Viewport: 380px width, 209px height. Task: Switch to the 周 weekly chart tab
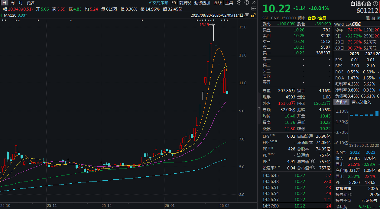click(12, 3)
